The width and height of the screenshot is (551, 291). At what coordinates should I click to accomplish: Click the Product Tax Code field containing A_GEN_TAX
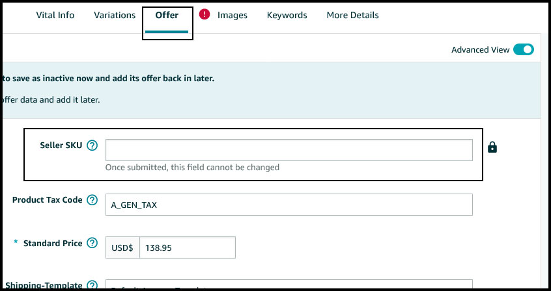pos(289,205)
